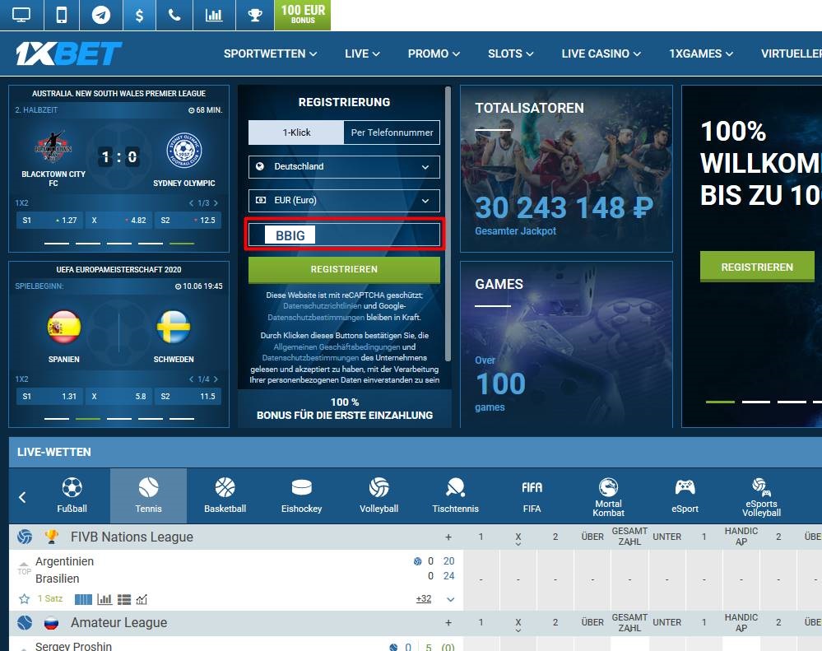This screenshot has height=651, width=822.
Task: Open the Allgemeinen Geschäftsbedingungen link
Action: 337,347
